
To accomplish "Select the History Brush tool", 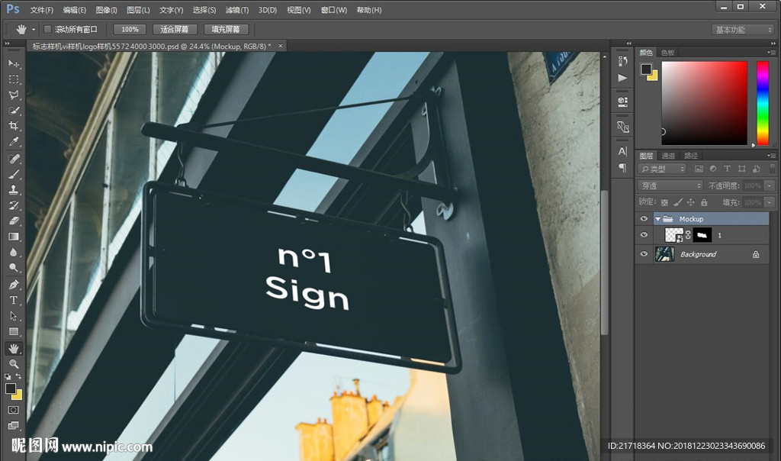I will [x=14, y=205].
